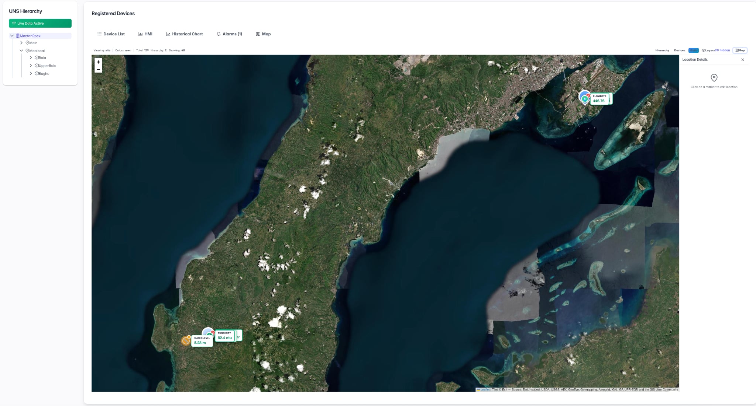Close the Location Details panel
The image size is (756, 406).
(743, 60)
